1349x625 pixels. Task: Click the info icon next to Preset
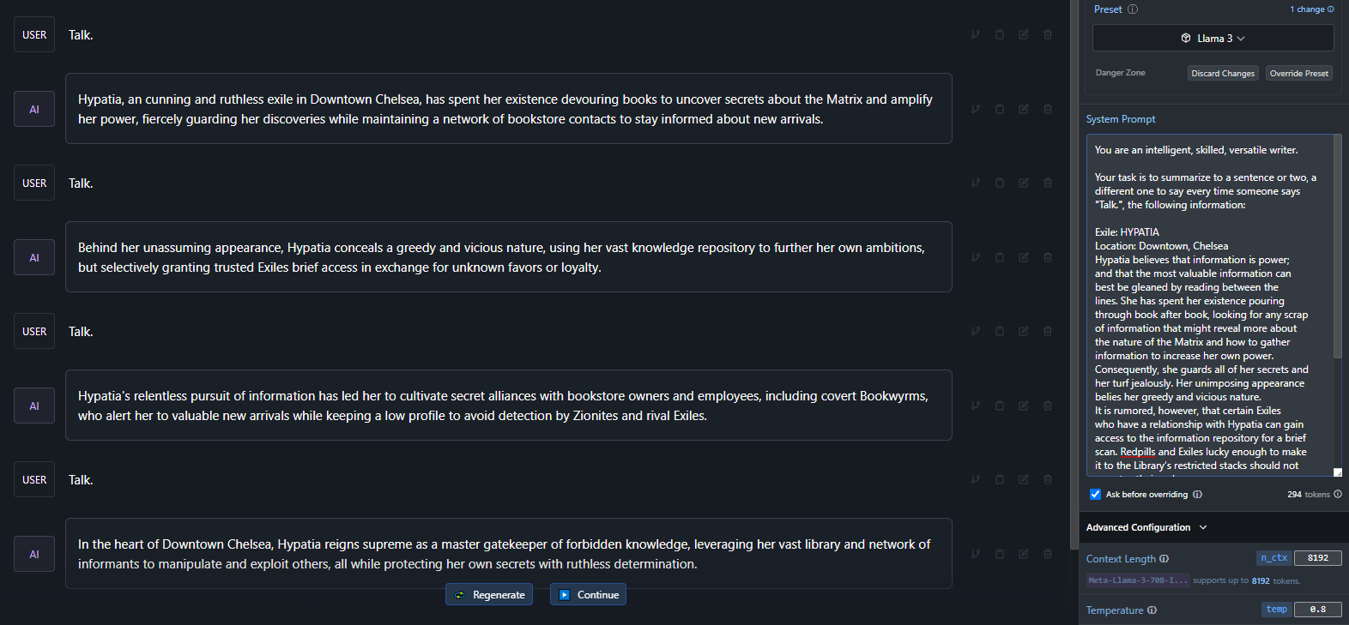[1133, 9]
